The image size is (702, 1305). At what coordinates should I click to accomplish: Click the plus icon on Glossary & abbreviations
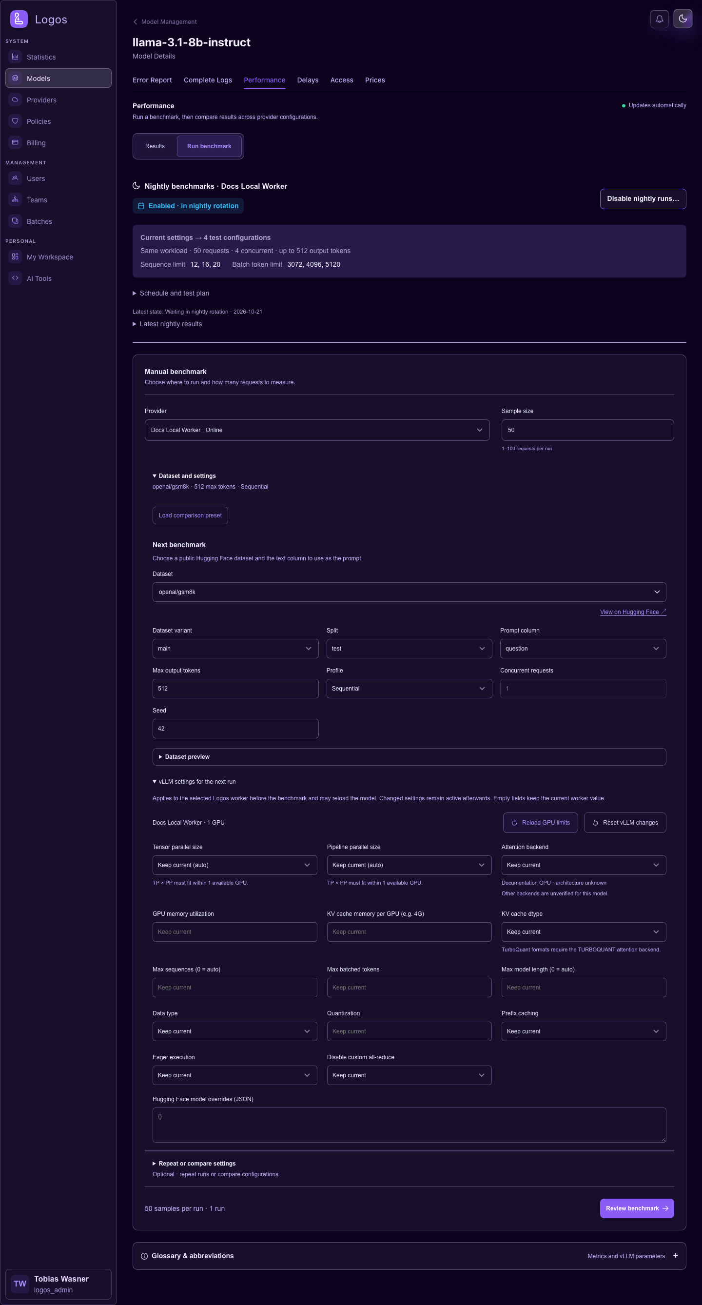pos(675,1255)
